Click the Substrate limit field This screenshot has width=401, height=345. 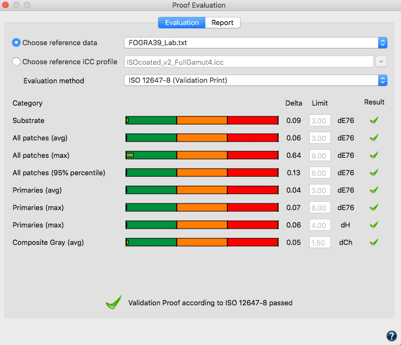(x=319, y=120)
